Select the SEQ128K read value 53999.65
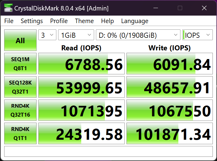Image resolution: width=217 pixels, height=161 pixels. coord(82,87)
